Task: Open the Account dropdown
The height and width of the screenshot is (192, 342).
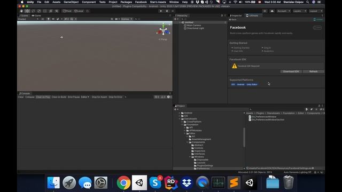Action: tap(284, 11)
